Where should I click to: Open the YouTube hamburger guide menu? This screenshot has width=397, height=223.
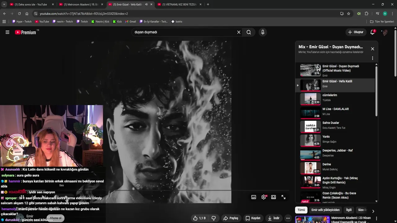tap(7, 32)
